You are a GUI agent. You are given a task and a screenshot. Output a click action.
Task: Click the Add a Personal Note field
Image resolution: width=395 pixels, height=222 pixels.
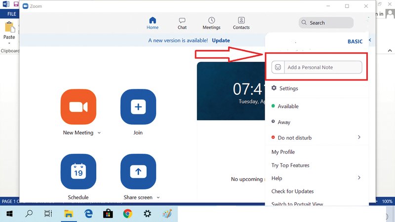pos(322,67)
